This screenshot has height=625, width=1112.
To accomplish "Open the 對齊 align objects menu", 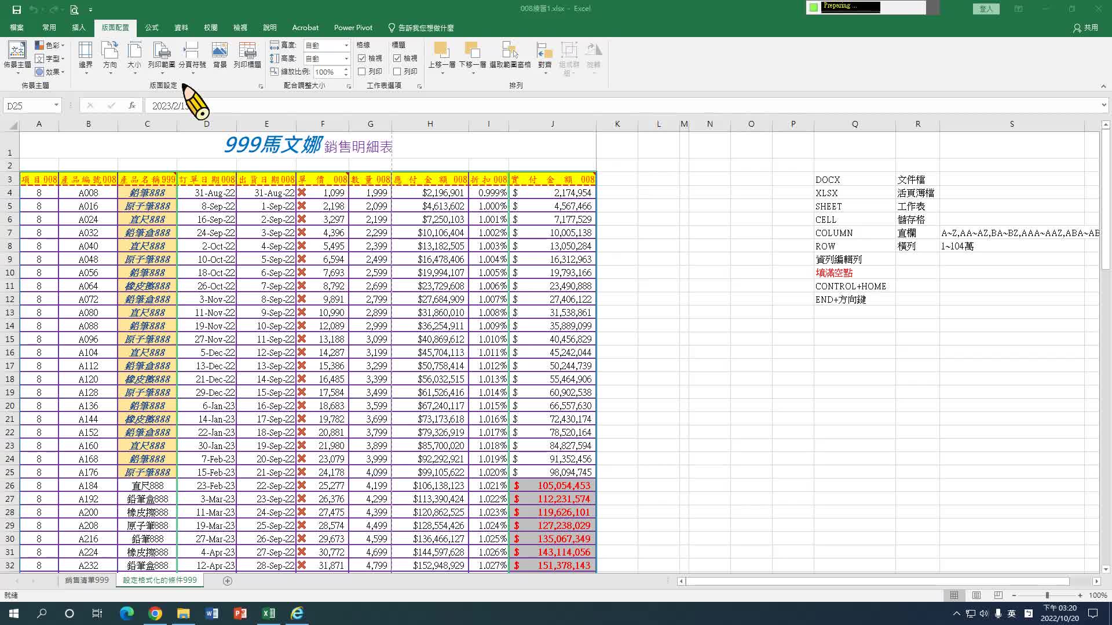I will click(x=544, y=58).
